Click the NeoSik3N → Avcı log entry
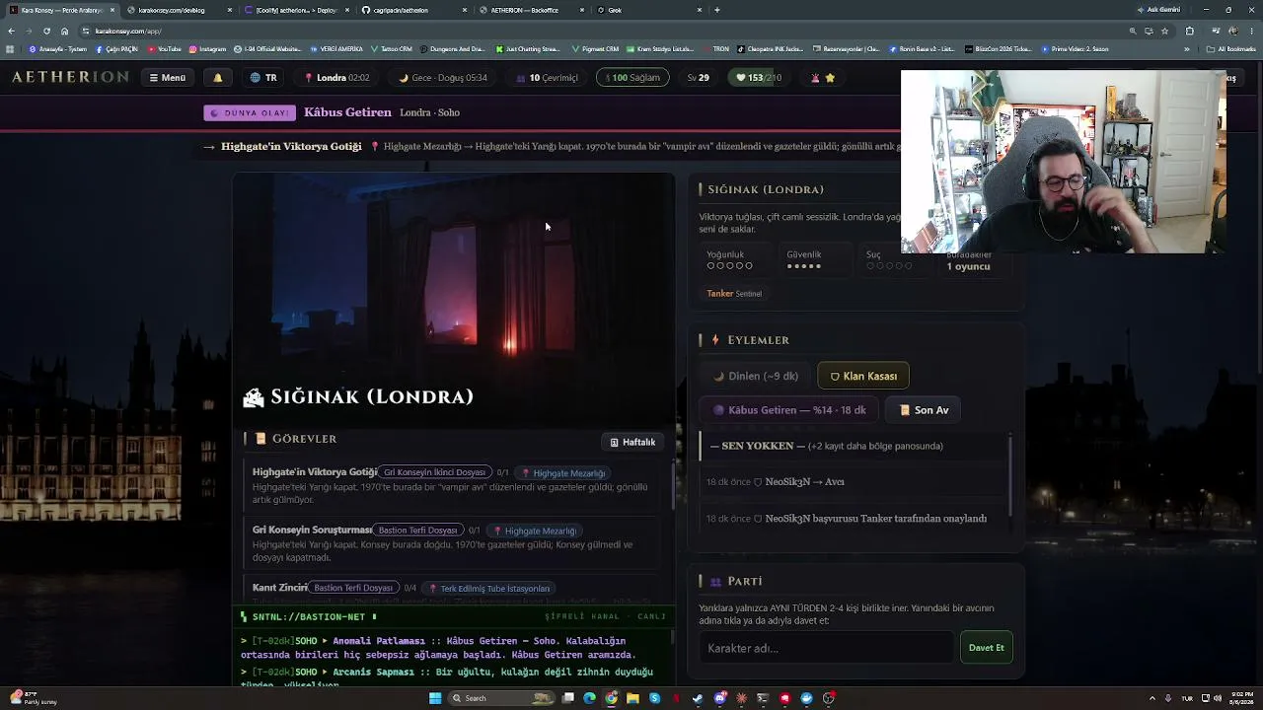This screenshot has height=710, width=1263. (x=854, y=482)
